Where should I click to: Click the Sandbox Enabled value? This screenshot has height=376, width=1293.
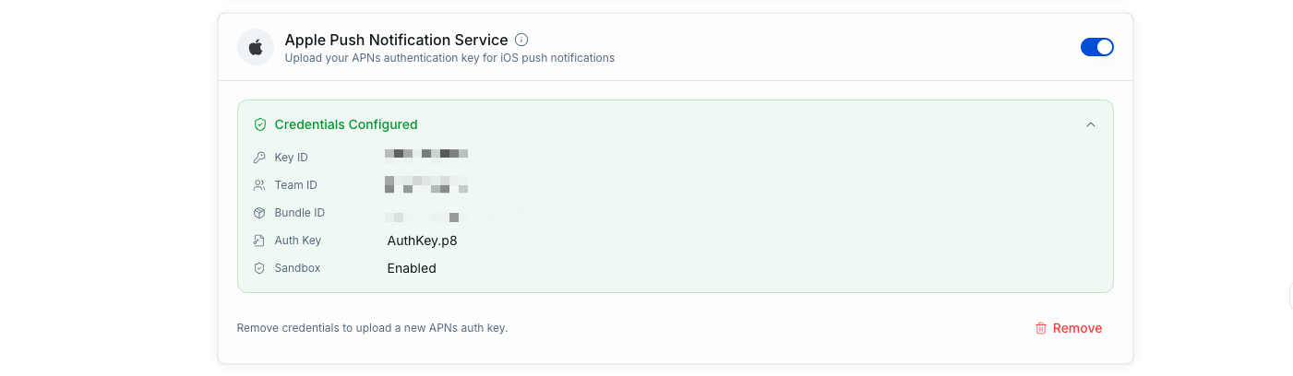click(x=412, y=268)
